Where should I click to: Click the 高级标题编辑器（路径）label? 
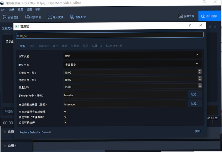tap(33, 105)
